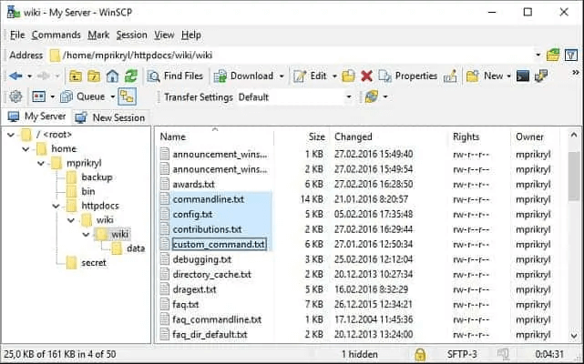Switch to the My Server tab
The height and width of the screenshot is (364, 584).
(37, 116)
